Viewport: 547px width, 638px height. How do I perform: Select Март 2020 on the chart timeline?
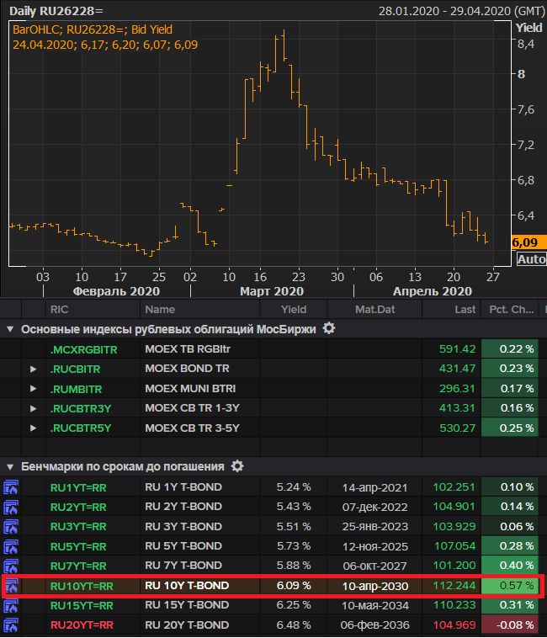[x=272, y=291]
